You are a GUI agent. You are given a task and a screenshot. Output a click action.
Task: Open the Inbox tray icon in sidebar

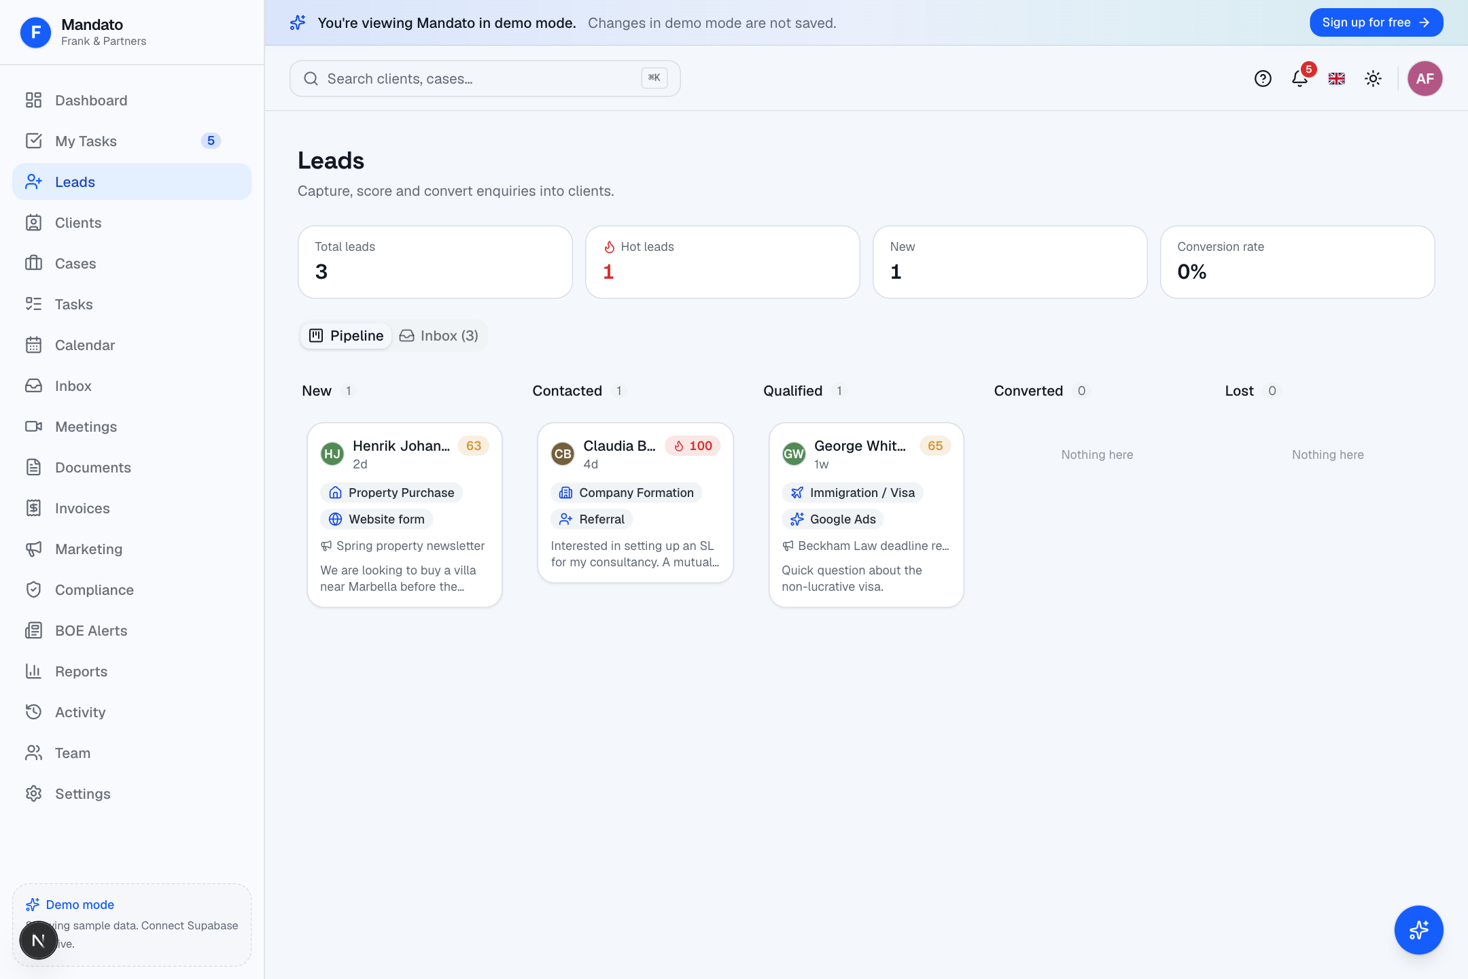click(x=33, y=386)
